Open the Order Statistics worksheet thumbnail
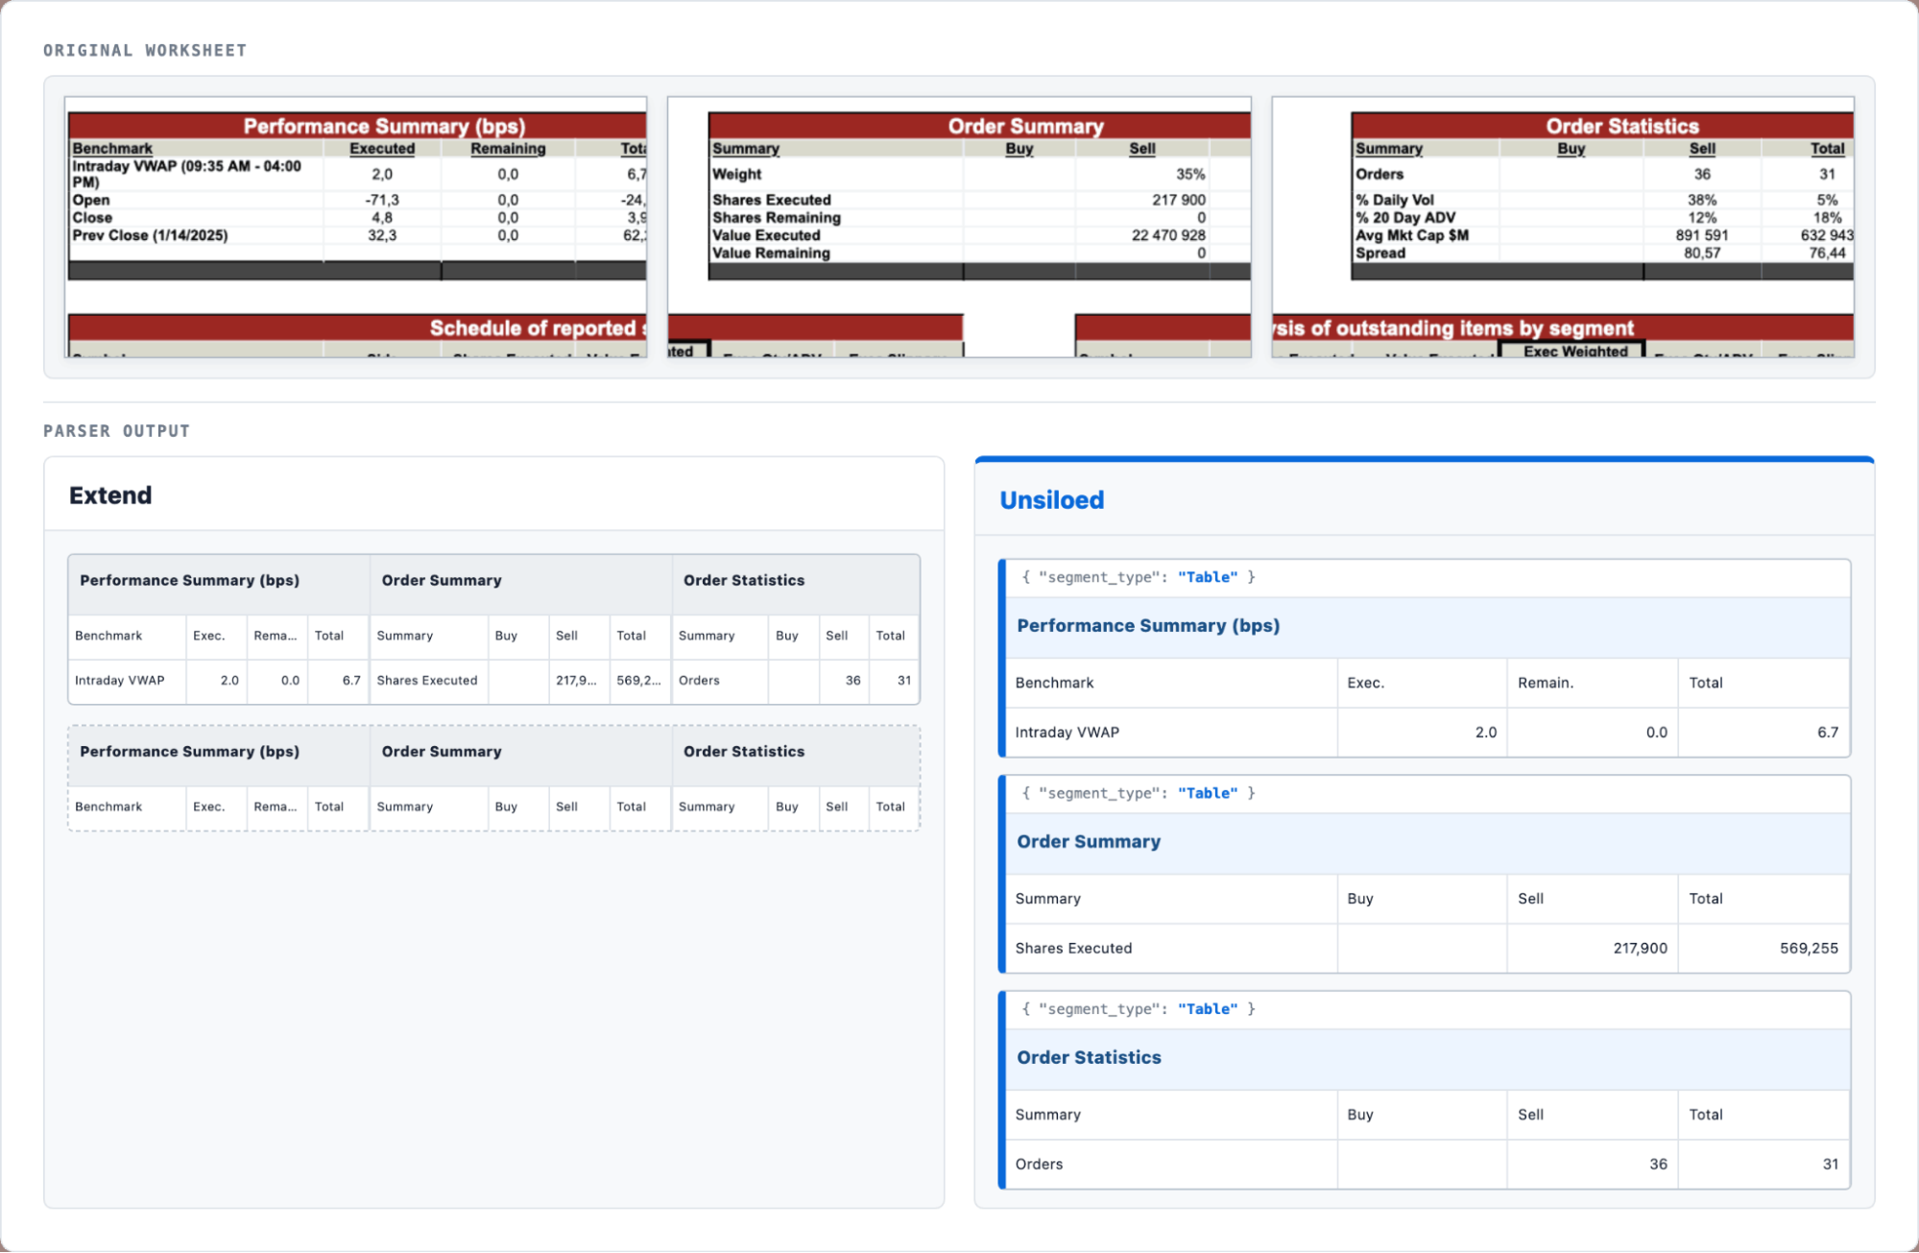Viewport: 1919px width, 1253px height. pyautogui.click(x=1563, y=227)
